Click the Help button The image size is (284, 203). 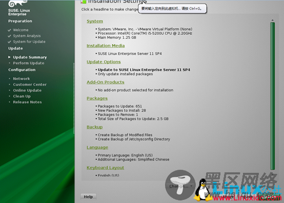[x=88, y=197]
